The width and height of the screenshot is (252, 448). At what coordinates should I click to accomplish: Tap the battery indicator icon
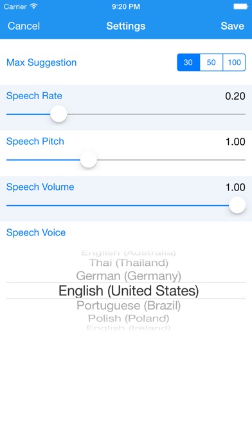click(240, 6)
